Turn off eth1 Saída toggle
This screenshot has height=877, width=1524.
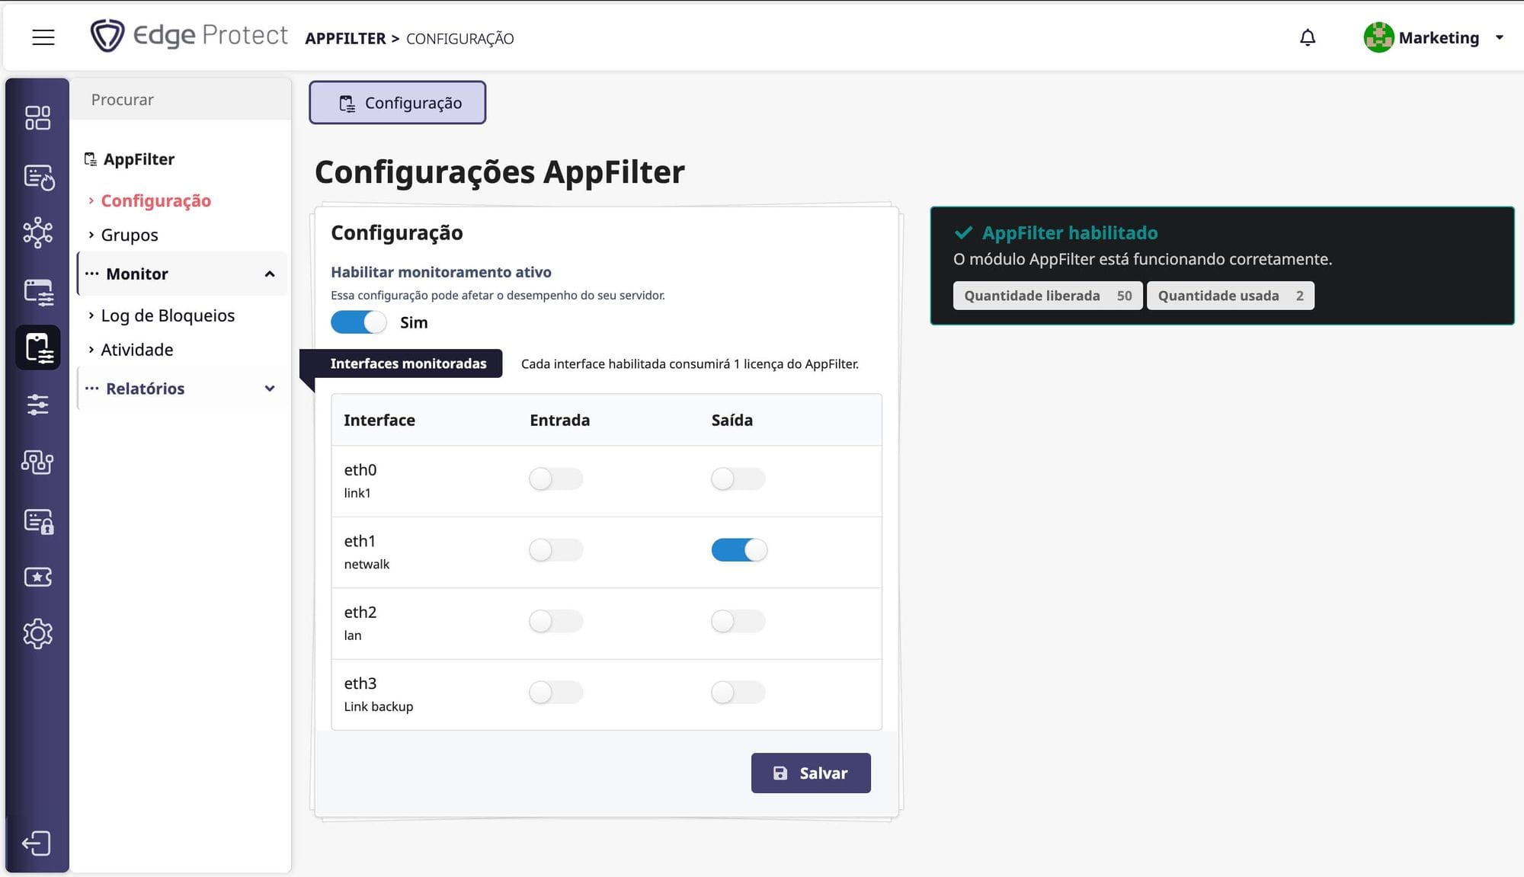pos(738,550)
